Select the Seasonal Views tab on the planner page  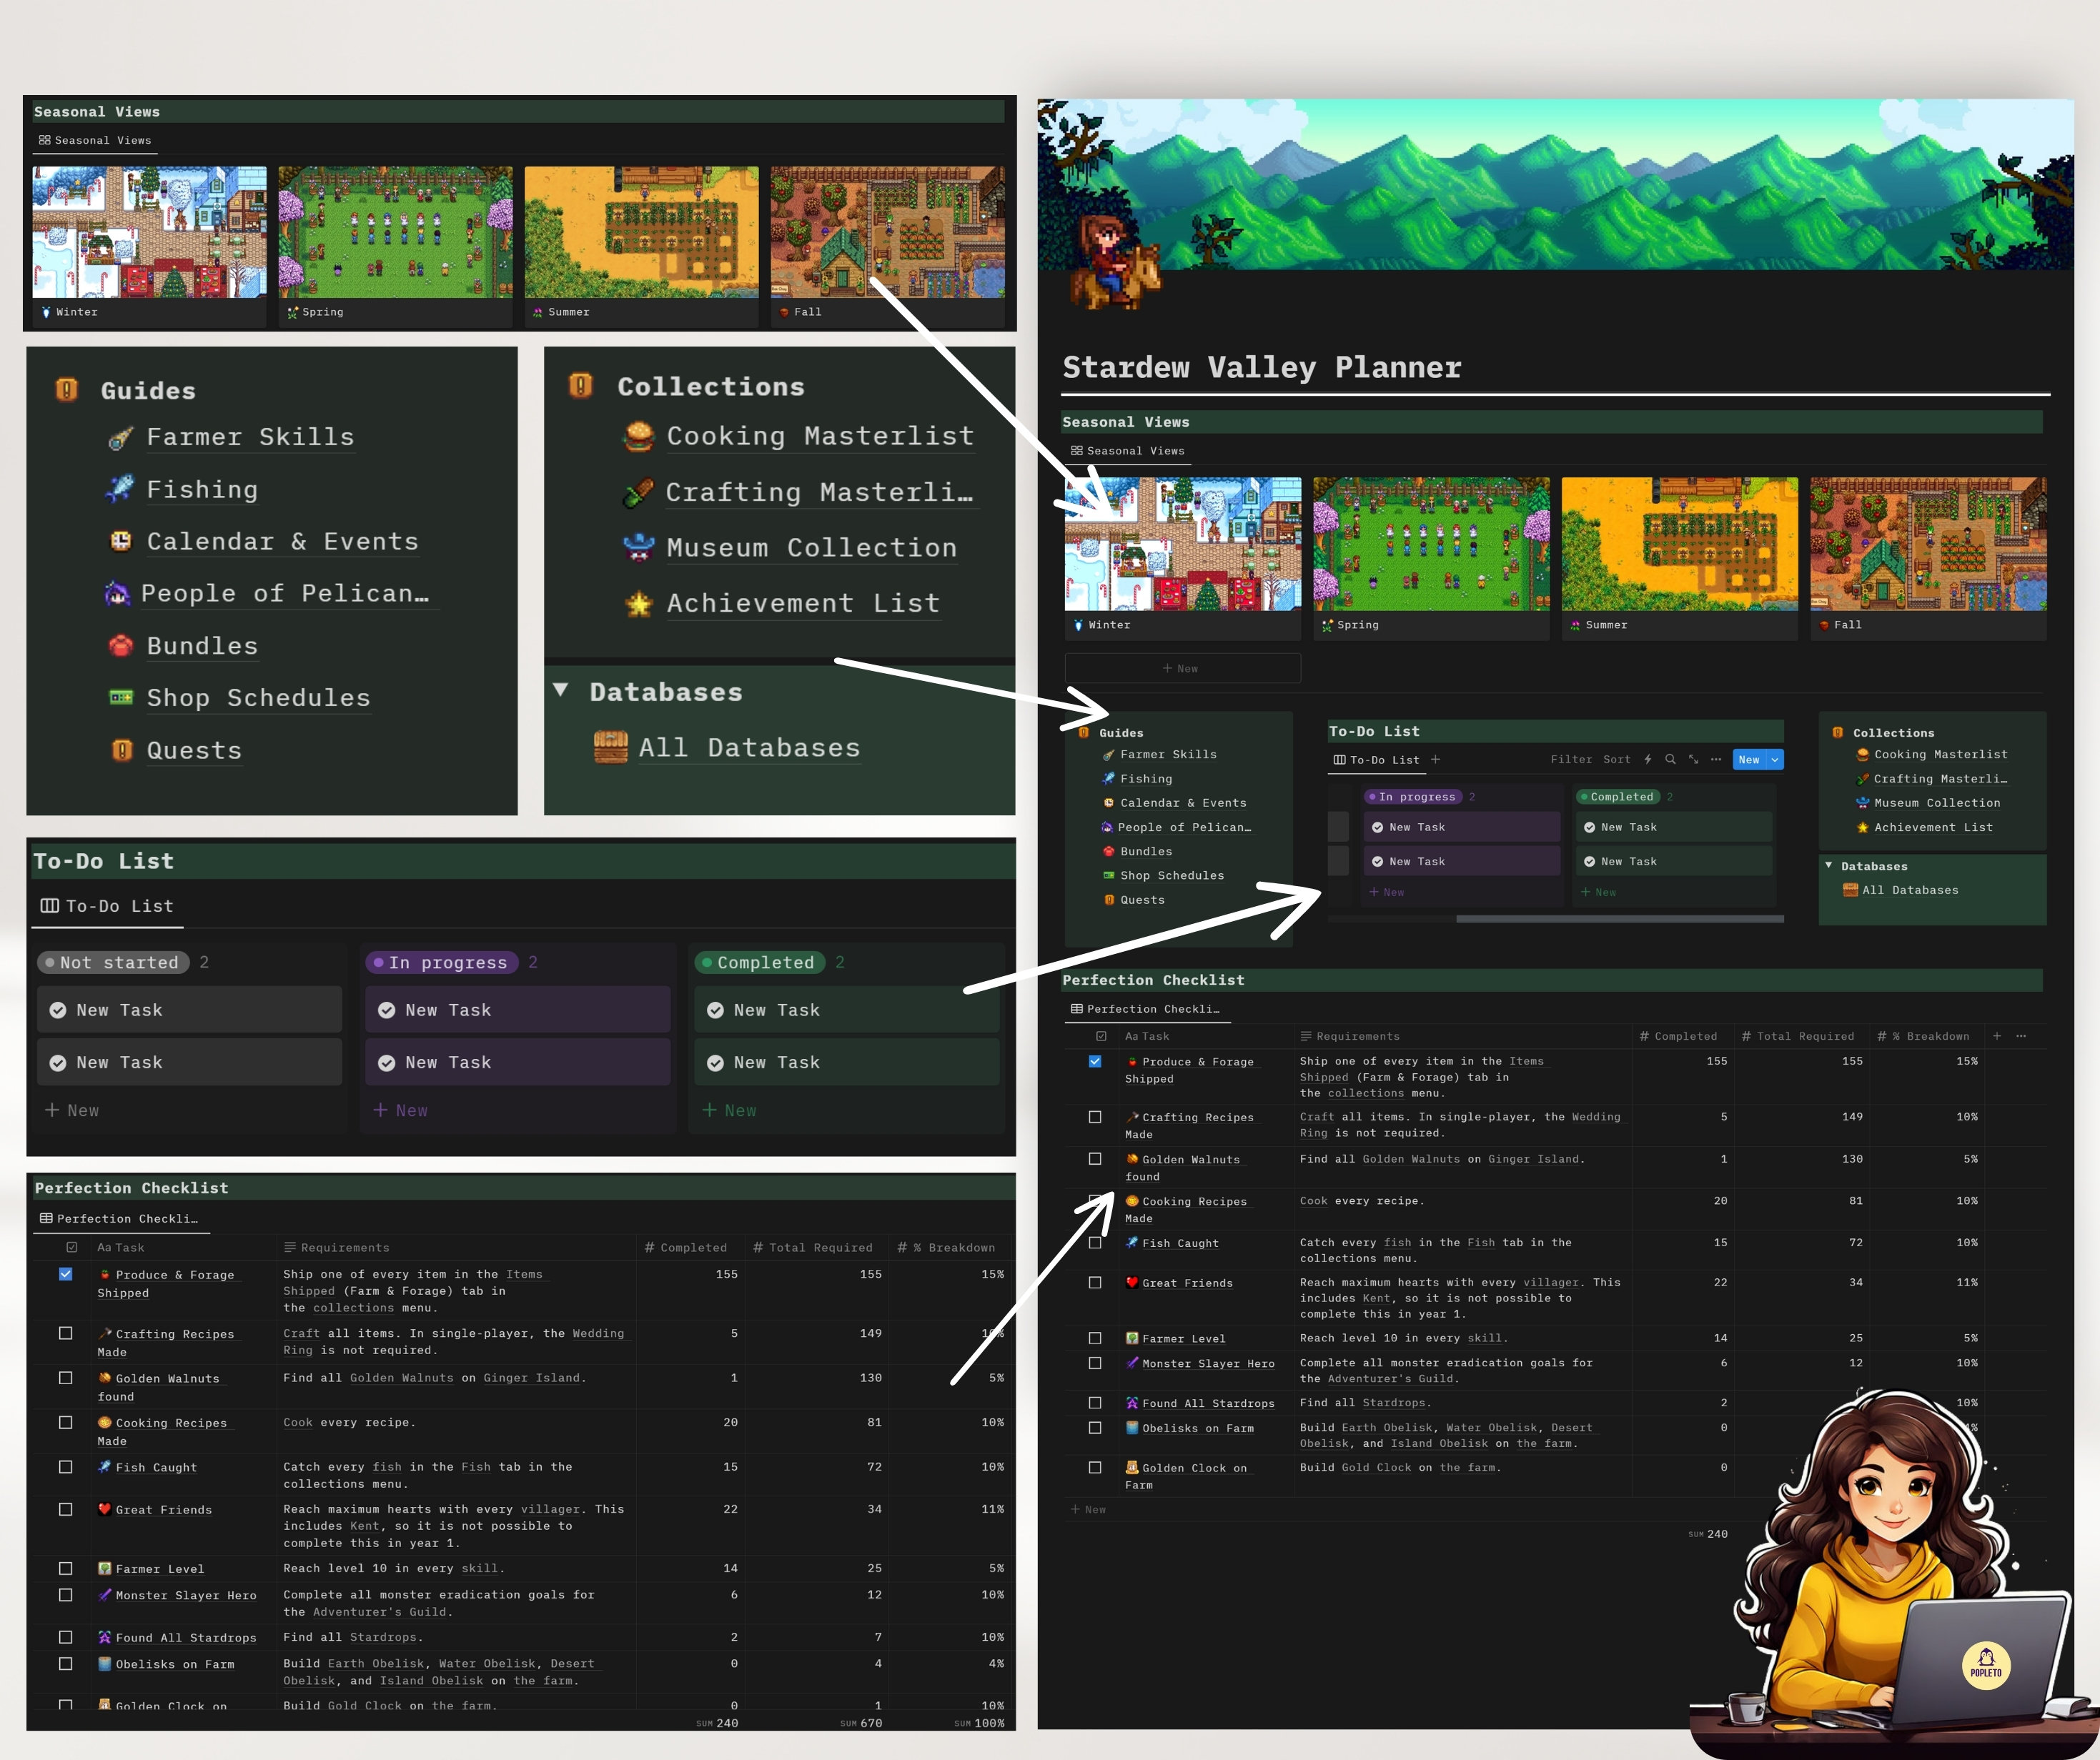click(1128, 451)
